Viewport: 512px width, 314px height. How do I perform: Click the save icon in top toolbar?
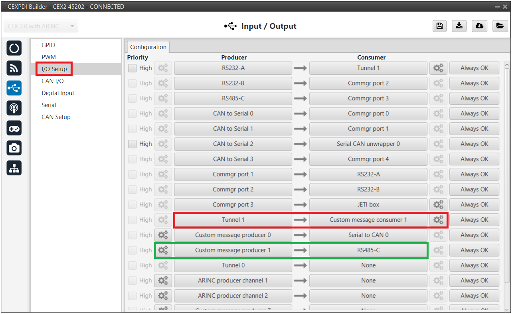coord(439,26)
